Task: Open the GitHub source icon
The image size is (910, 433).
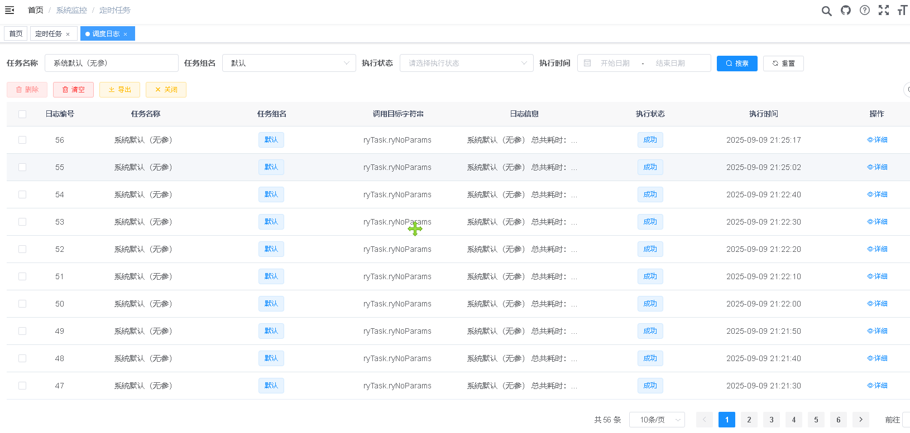Action: pyautogui.click(x=846, y=10)
